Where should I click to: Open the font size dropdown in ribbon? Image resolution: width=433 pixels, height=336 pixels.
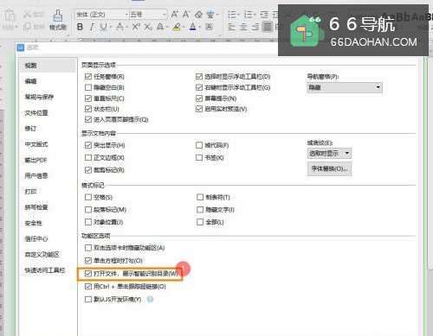coord(164,14)
